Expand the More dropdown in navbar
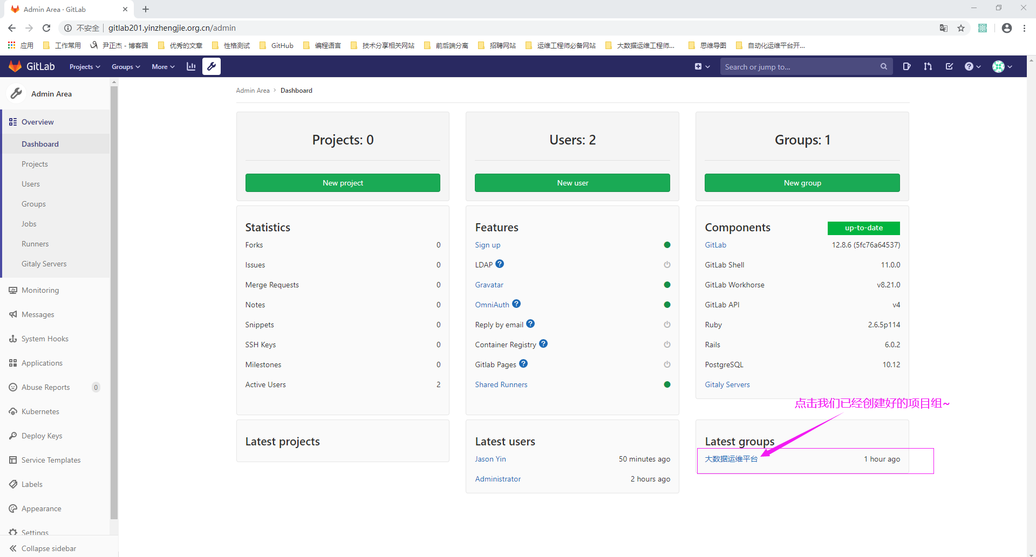 coord(163,66)
